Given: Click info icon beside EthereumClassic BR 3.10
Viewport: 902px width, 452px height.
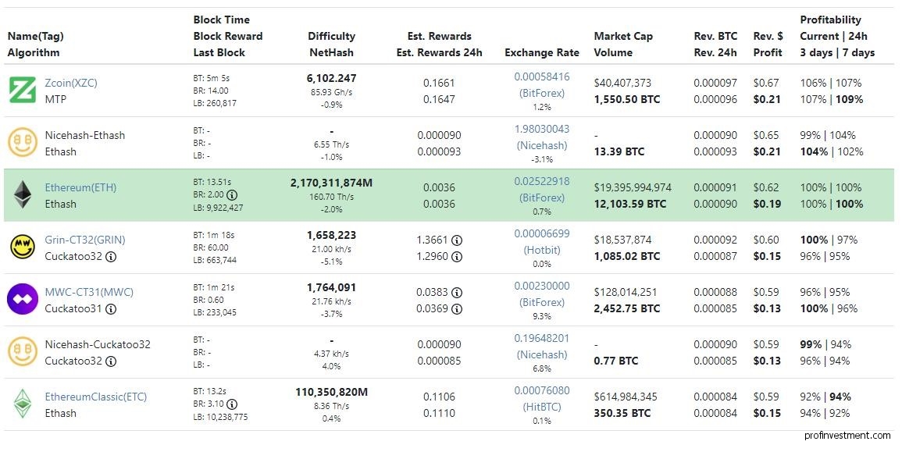Looking at the screenshot, I should (233, 404).
